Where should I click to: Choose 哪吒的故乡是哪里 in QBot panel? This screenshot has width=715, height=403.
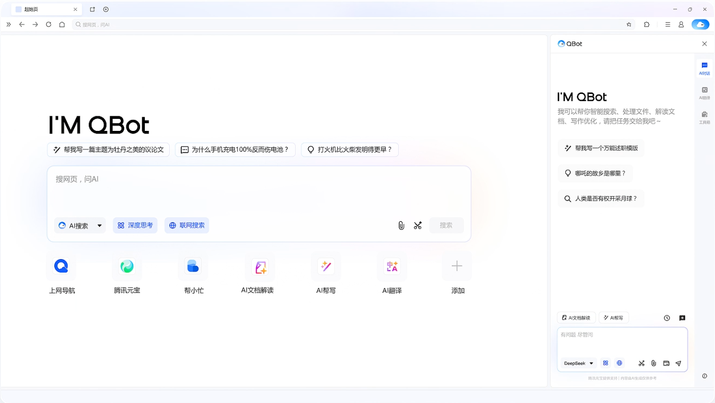595,173
